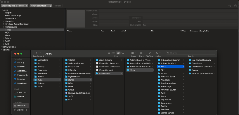Select the iTunes Media folder
The width and height of the screenshot is (239, 115).
(x=109, y=73)
